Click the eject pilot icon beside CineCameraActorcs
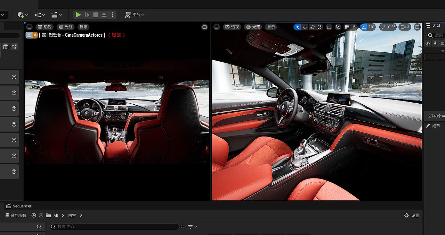 pyautogui.click(x=29, y=35)
